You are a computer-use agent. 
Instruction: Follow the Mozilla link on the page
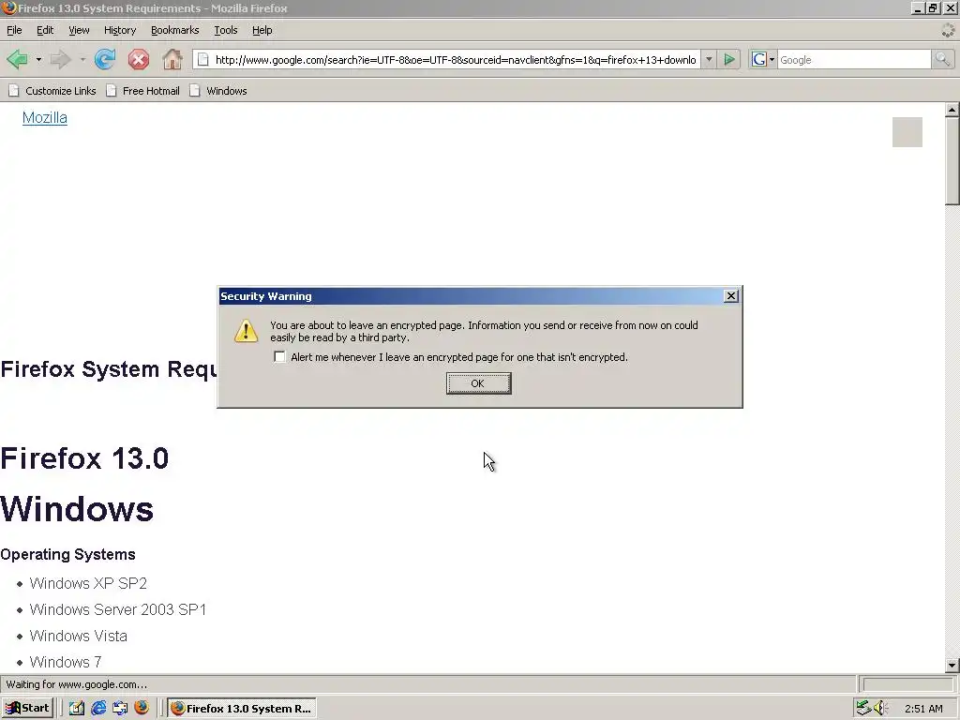(x=45, y=117)
